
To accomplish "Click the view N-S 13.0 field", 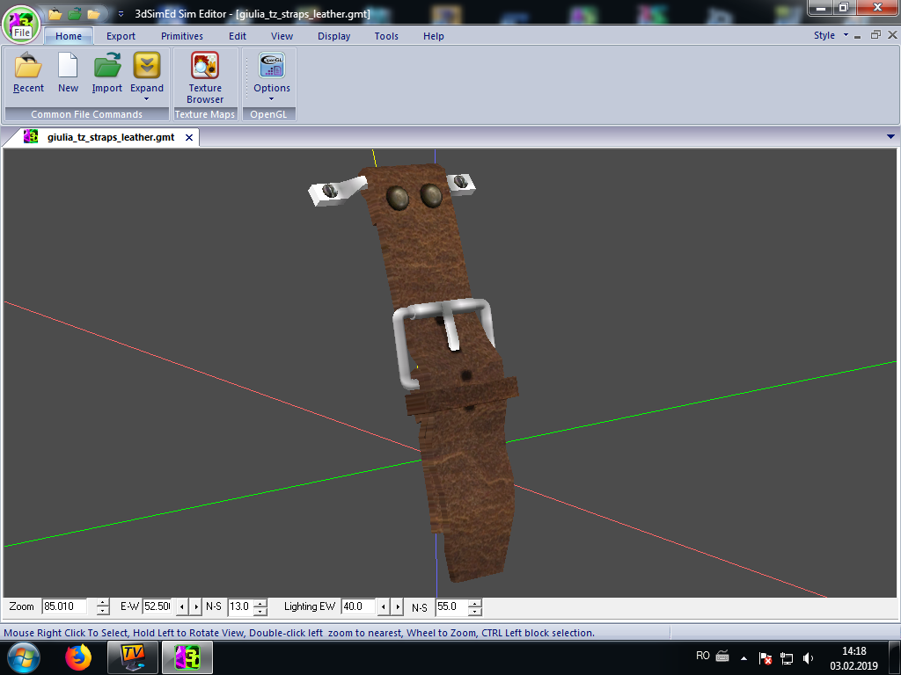I will click(x=240, y=606).
